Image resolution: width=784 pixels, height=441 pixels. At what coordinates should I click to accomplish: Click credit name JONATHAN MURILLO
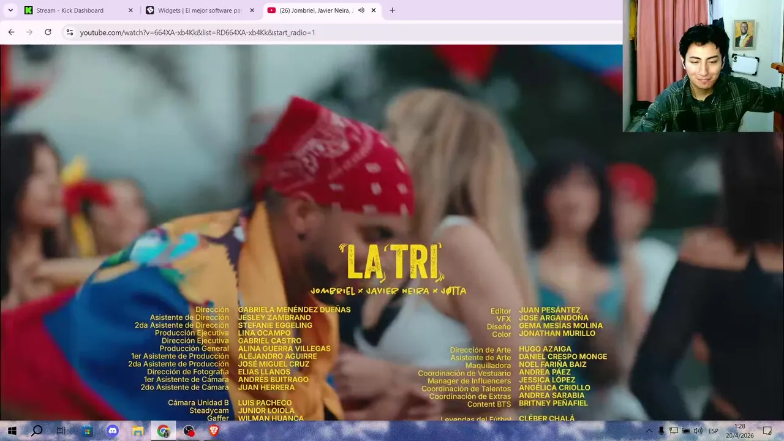click(557, 334)
